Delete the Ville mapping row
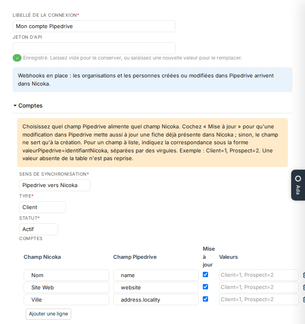The image size is (305, 324). click(304, 300)
